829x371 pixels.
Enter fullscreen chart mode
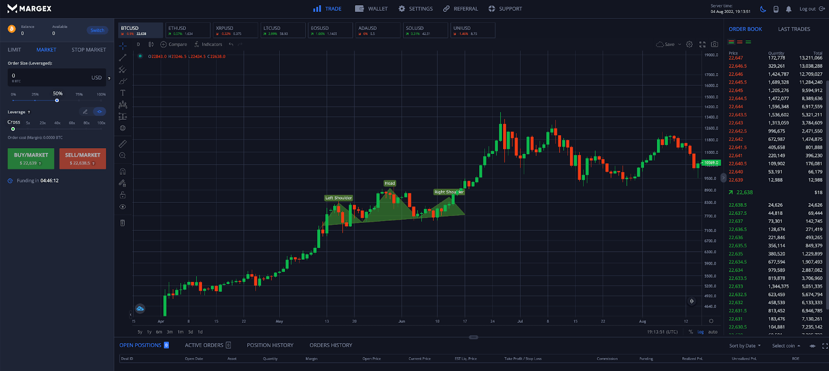(x=703, y=45)
